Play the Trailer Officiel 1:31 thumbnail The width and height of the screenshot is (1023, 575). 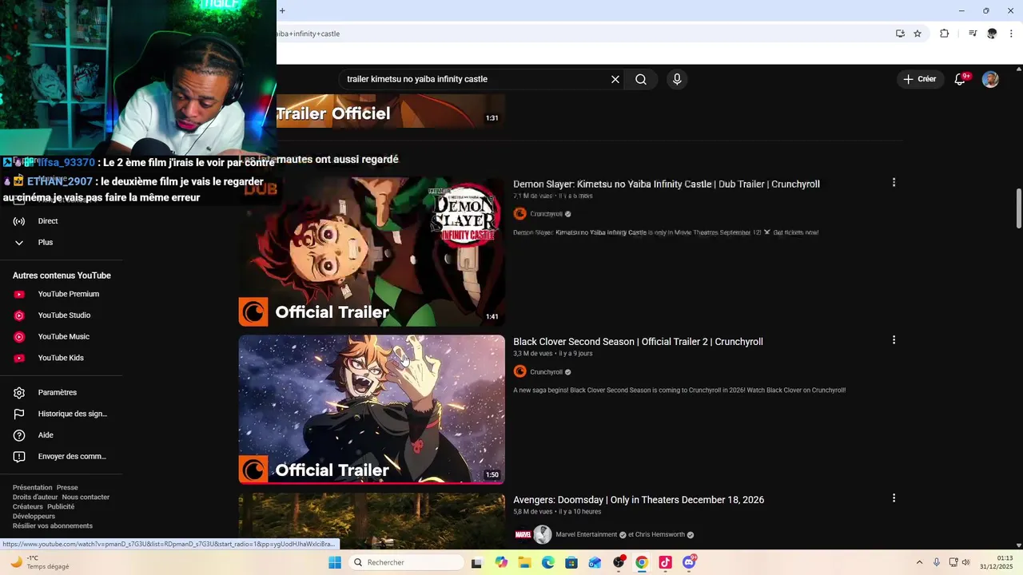391,111
